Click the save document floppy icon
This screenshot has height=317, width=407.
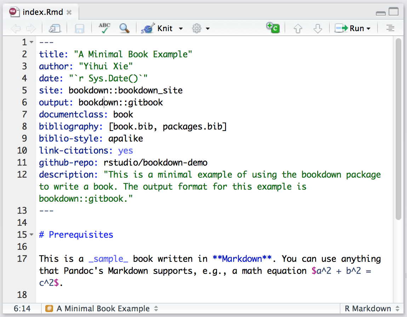click(x=79, y=28)
